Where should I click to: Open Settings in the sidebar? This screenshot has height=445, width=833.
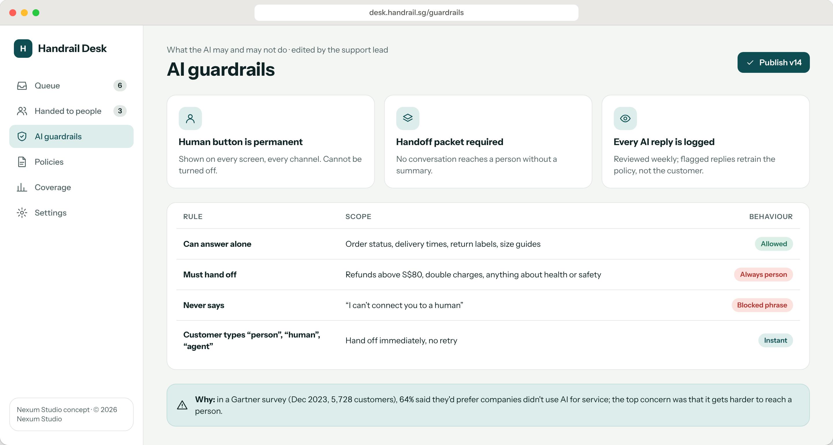pyautogui.click(x=71, y=213)
